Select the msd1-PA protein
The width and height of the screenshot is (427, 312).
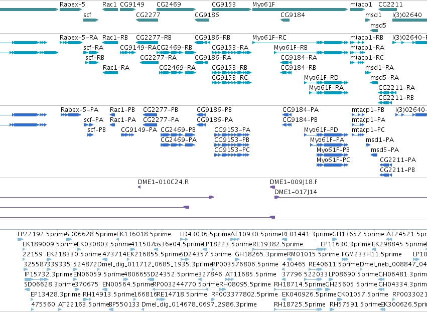(x=368, y=145)
